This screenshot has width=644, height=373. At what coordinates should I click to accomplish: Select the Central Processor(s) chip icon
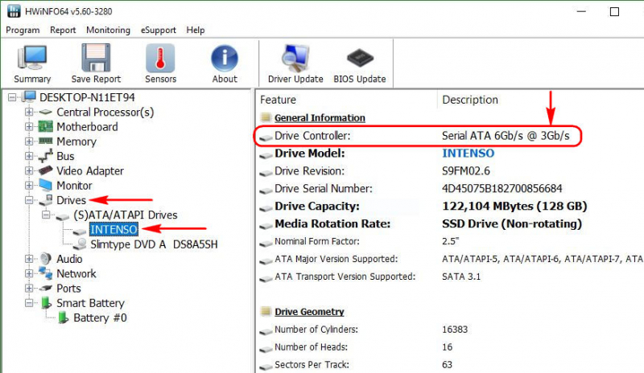coord(46,112)
